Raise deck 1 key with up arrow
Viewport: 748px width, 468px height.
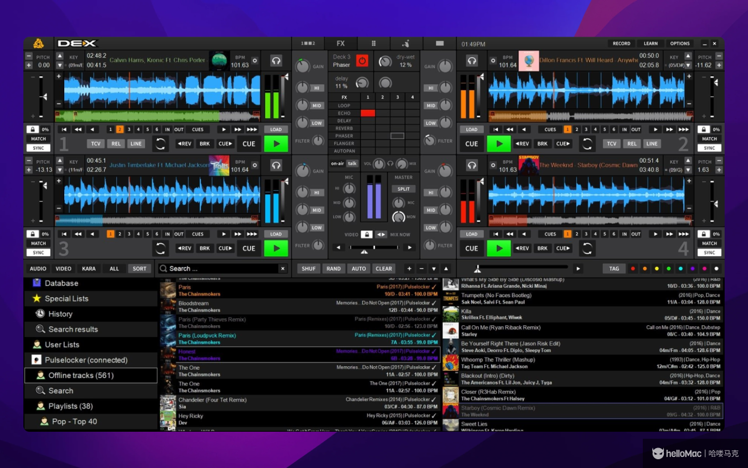pos(60,56)
